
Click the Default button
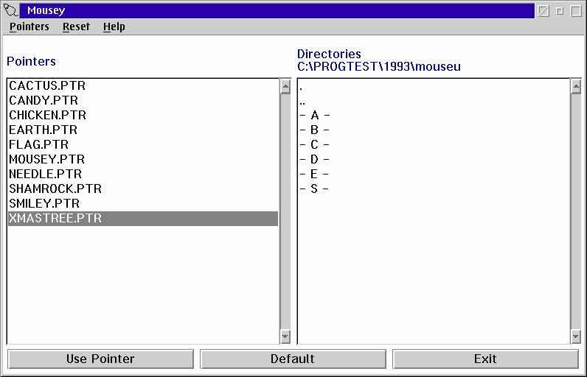293,359
